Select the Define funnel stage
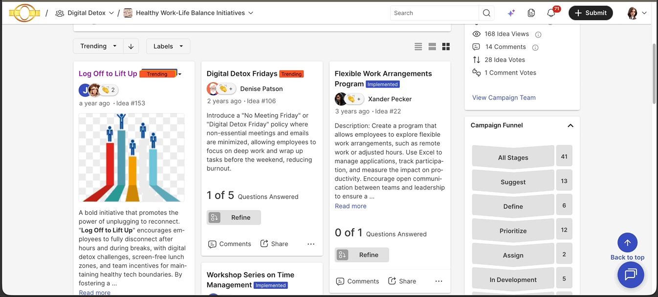Image resolution: width=658 pixels, height=297 pixels. coord(513,206)
